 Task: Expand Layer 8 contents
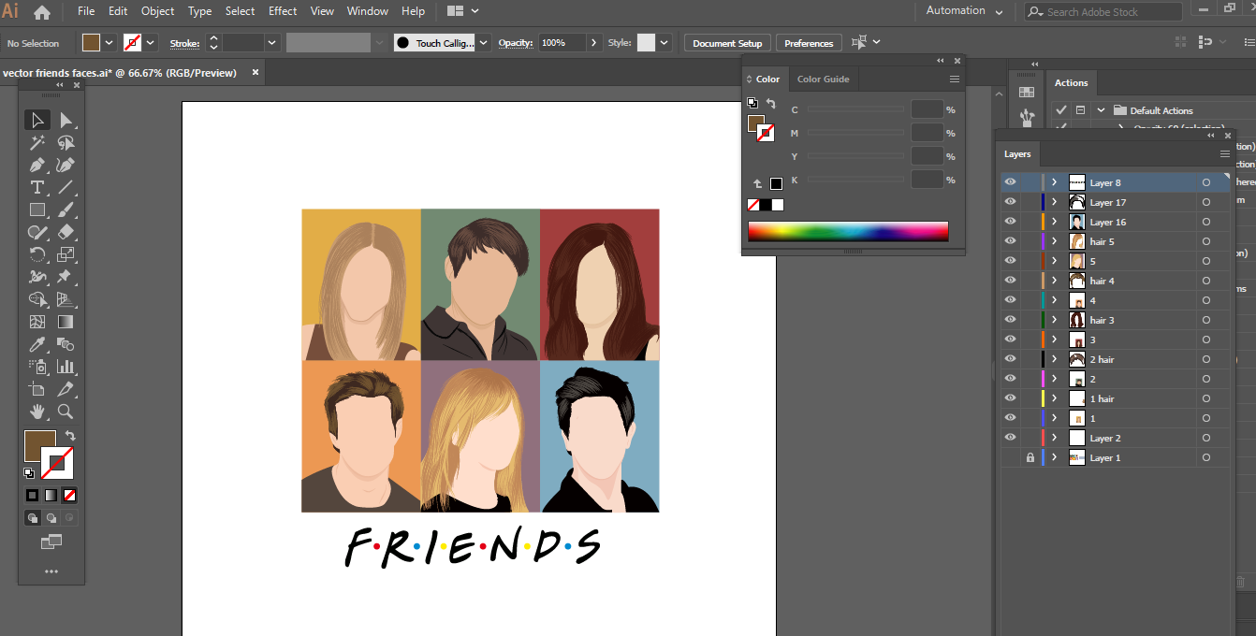click(x=1055, y=182)
